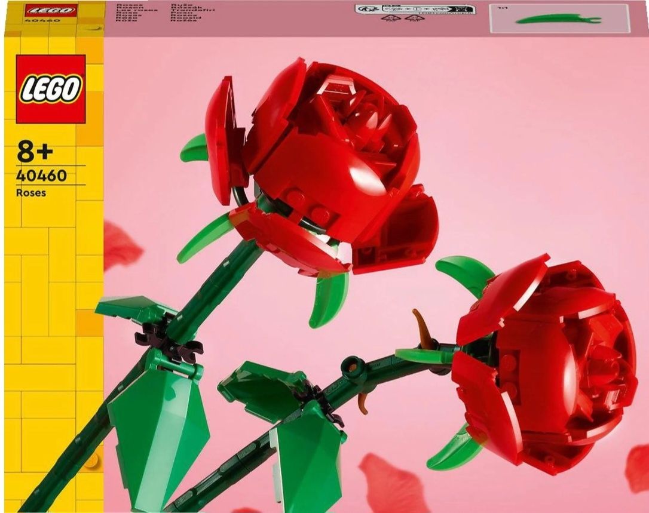
Task: Click the 1:1 green leaf piece preview
Action: (559, 19)
